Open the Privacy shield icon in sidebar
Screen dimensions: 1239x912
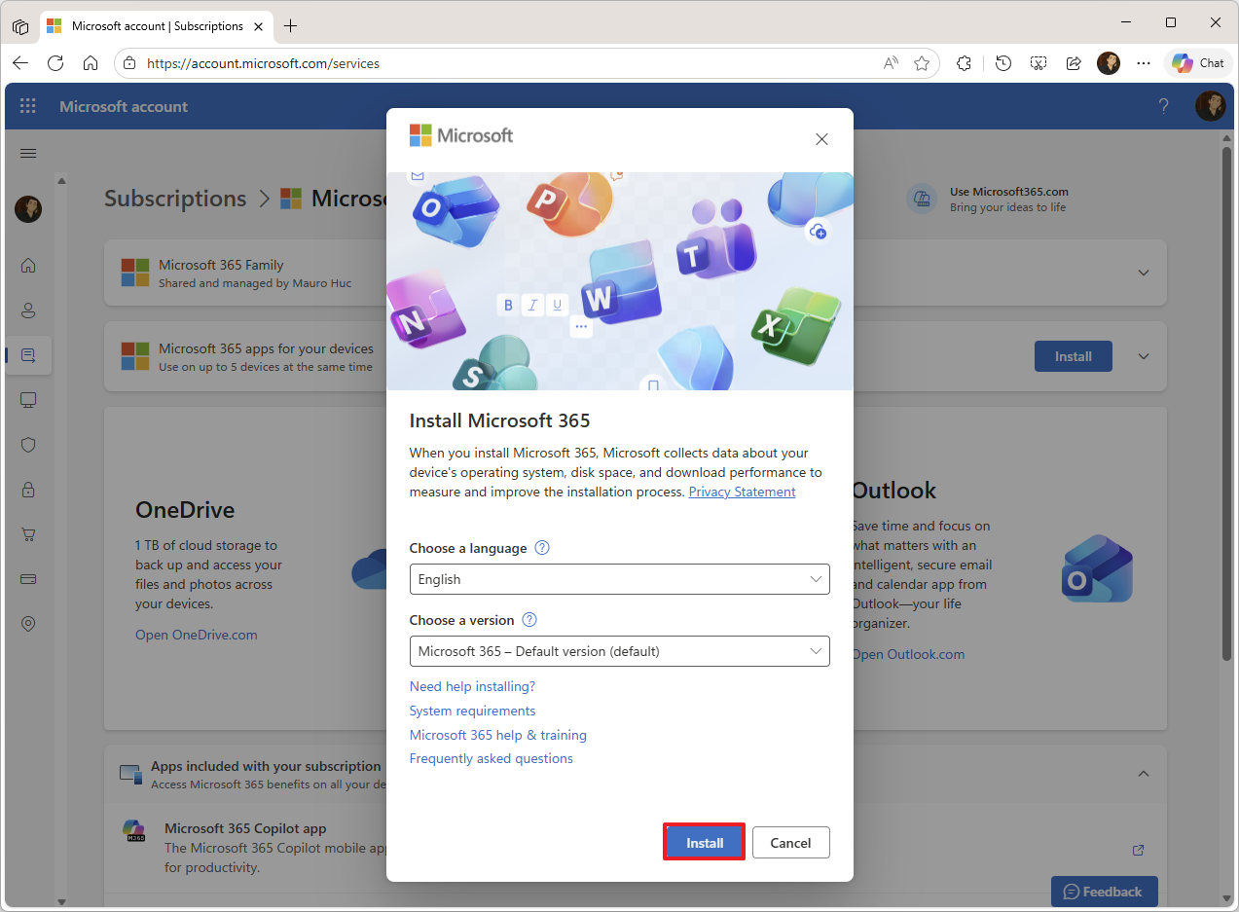tap(28, 445)
